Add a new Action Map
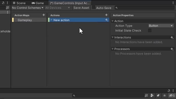176x99 pixels. (x=44, y=15)
